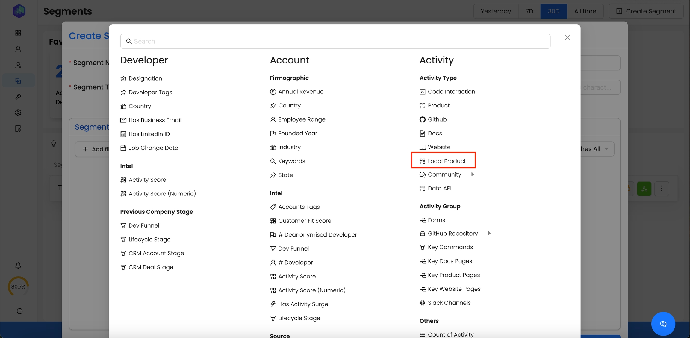Click the green share icon button

point(644,189)
